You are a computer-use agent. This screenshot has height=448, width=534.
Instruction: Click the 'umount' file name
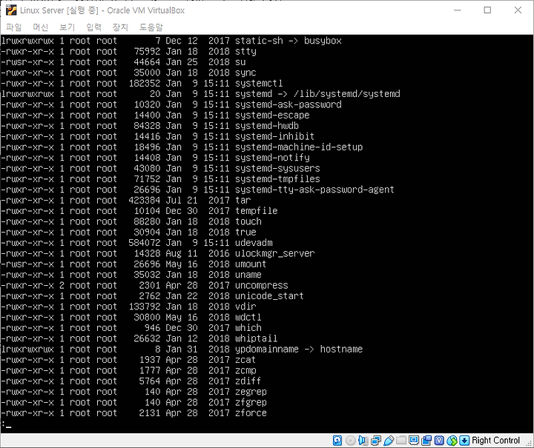251,264
